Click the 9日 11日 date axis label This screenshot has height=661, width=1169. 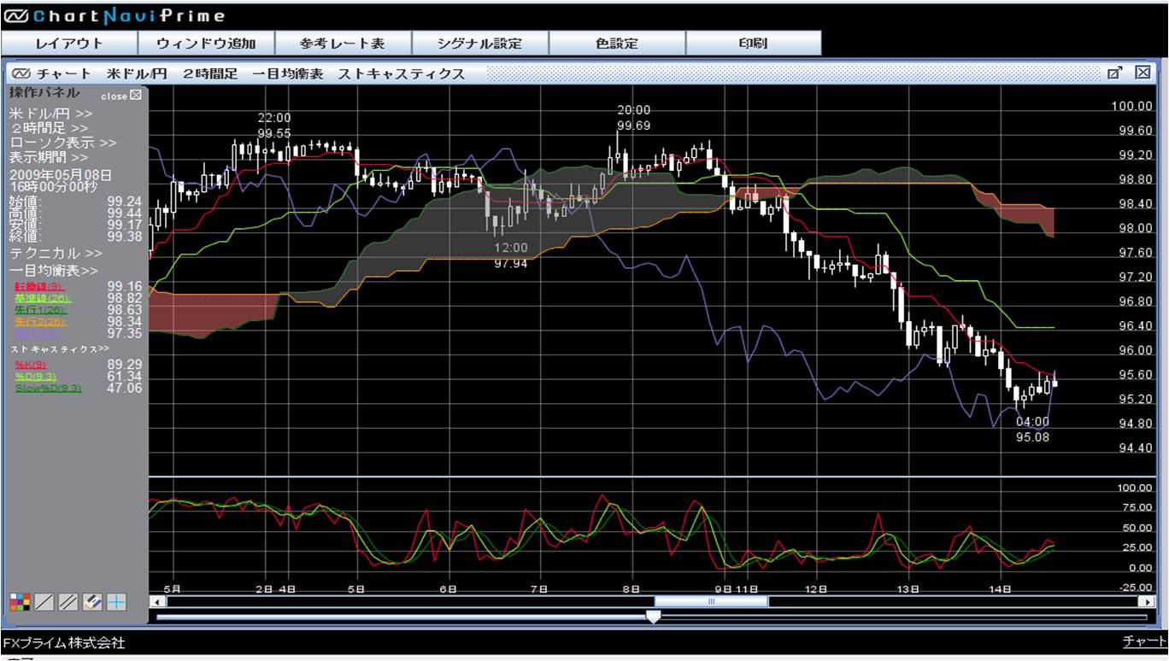[x=736, y=589]
